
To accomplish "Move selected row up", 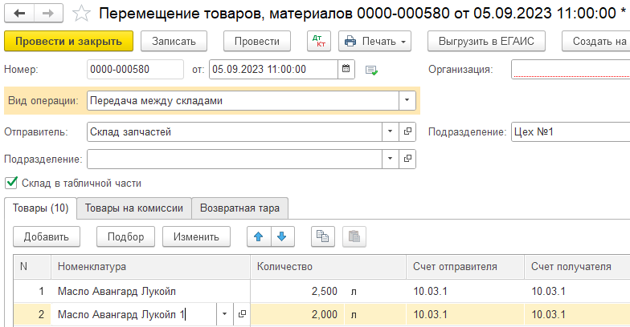I will (x=258, y=236).
